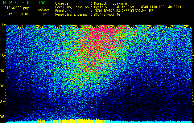This screenshot has height=123, width=194.
Task: Click the receiver value ICOM IC-575 53.7492 MHz USB
Action: coord(124,11)
